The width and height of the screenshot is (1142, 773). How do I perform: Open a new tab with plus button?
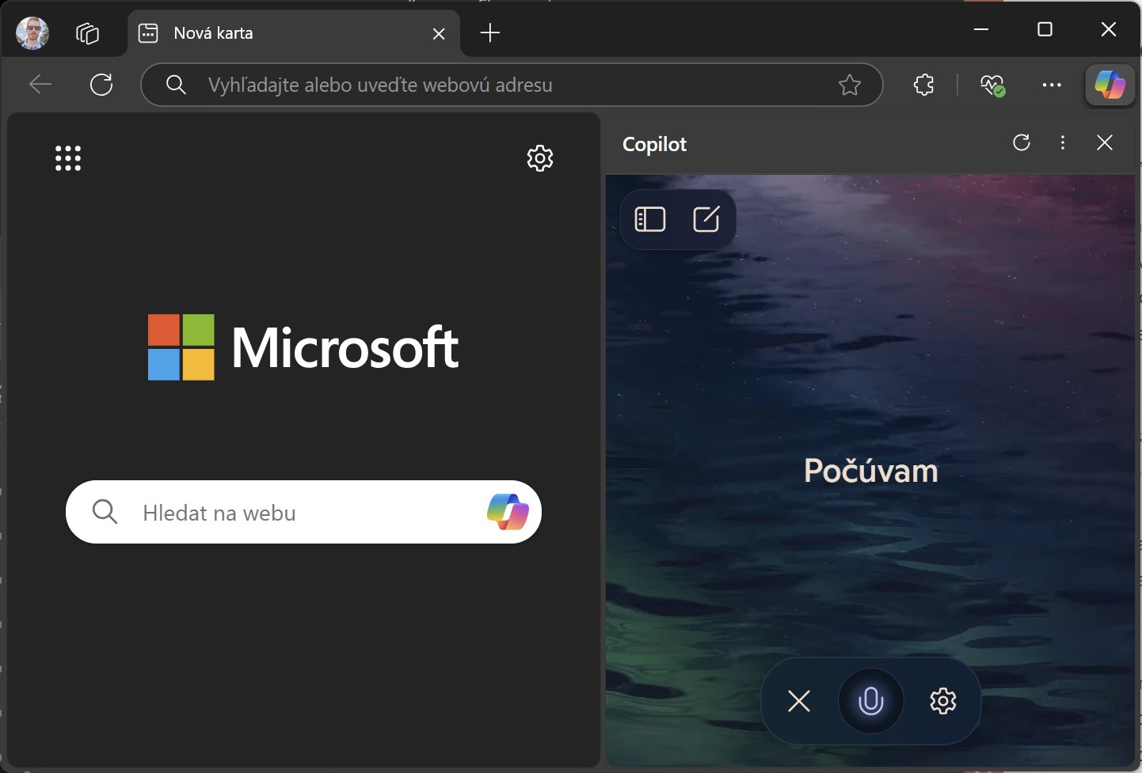[490, 33]
